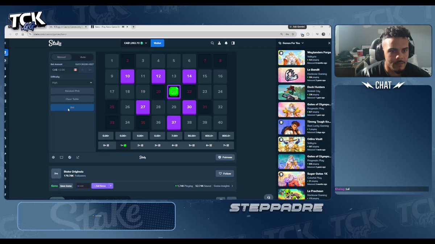435x244 pixels.
Task: Open the user profile icon
Action: tap(219, 43)
